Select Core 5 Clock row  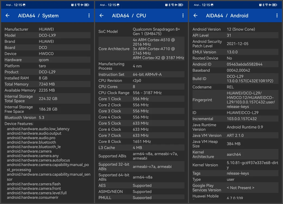(141, 123)
